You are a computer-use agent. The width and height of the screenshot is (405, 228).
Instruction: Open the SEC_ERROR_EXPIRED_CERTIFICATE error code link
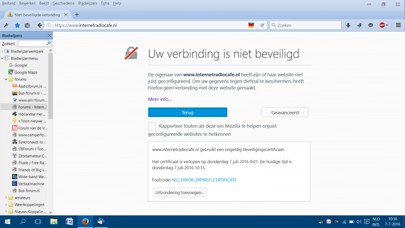204,180
